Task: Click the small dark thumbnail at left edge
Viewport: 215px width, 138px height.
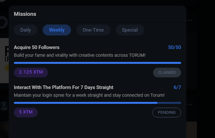Action: tap(4, 106)
